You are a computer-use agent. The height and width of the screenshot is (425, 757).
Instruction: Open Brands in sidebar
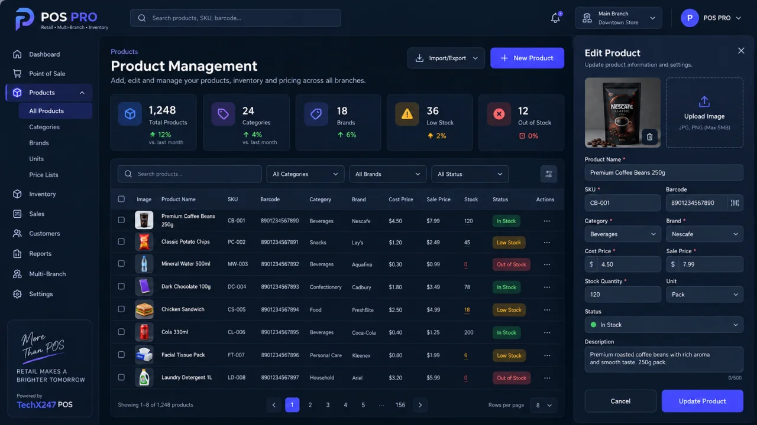[39, 143]
